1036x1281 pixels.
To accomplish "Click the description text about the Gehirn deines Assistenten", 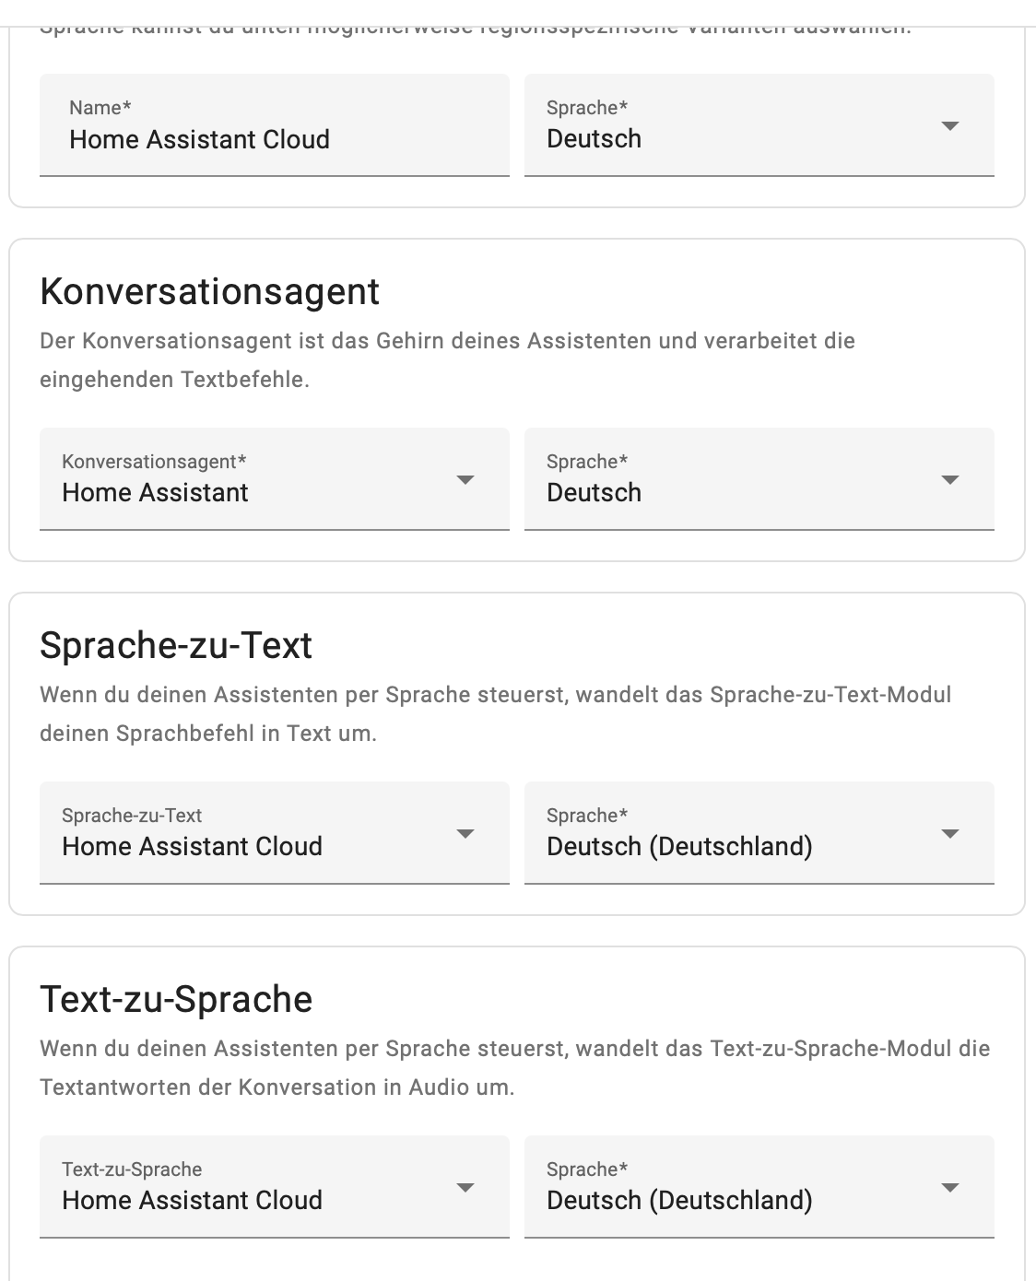I will (x=447, y=360).
